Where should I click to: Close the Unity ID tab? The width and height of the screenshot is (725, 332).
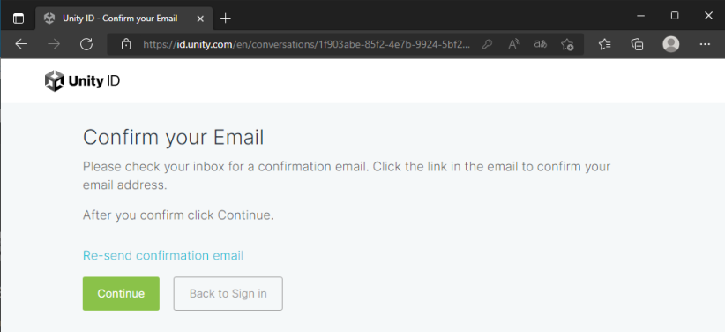[x=200, y=19]
